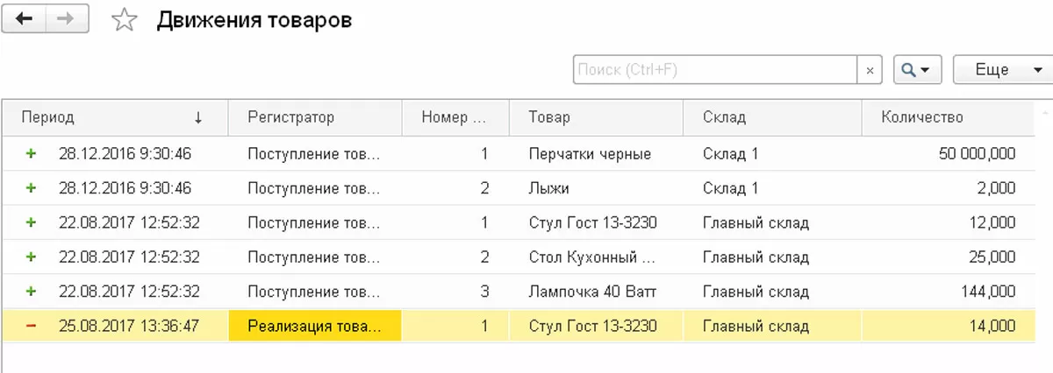Click green plus icon on Лыжи row
1053x373 pixels.
point(32,187)
